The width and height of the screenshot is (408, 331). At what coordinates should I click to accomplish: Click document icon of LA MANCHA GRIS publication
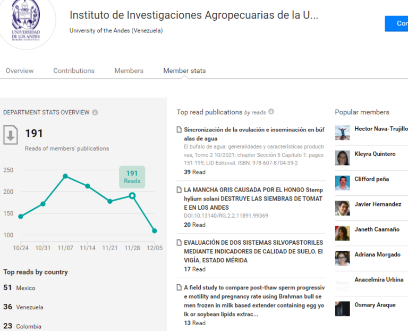pyautogui.click(x=179, y=190)
